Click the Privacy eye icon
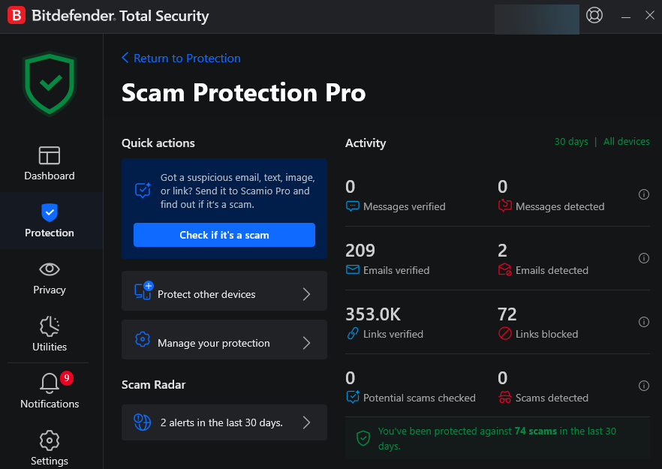Image resolution: width=662 pixels, height=469 pixels. (x=50, y=269)
